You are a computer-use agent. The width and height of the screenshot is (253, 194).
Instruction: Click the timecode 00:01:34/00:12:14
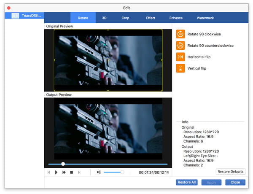click(x=154, y=172)
